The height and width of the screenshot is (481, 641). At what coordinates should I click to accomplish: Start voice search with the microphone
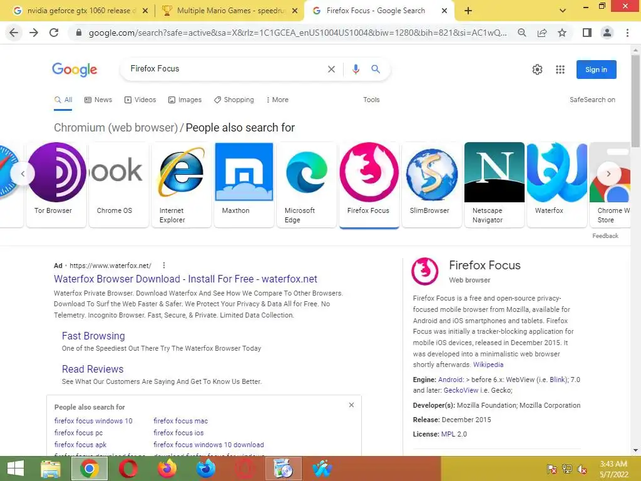[x=356, y=69]
